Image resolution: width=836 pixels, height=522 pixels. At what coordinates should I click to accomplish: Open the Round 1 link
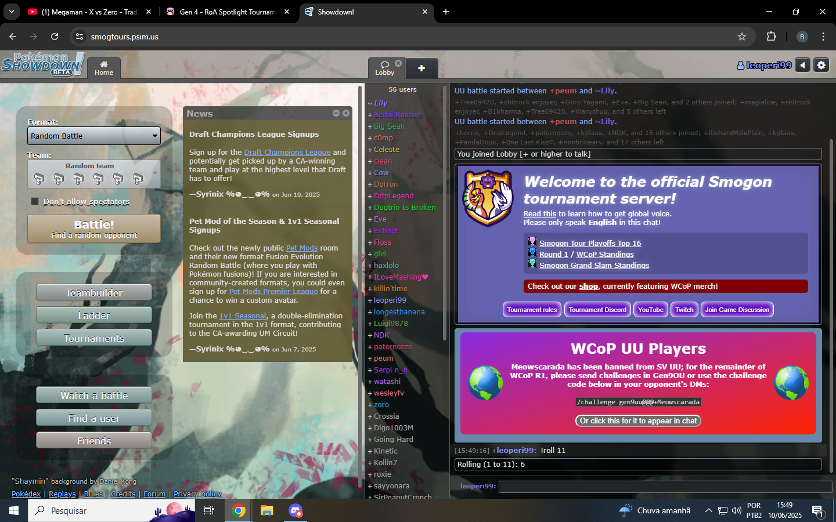tap(554, 254)
